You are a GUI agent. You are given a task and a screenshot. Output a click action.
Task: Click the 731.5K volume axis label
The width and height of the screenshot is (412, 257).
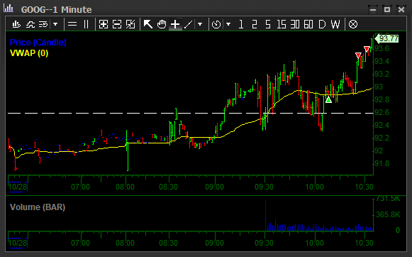(388, 199)
